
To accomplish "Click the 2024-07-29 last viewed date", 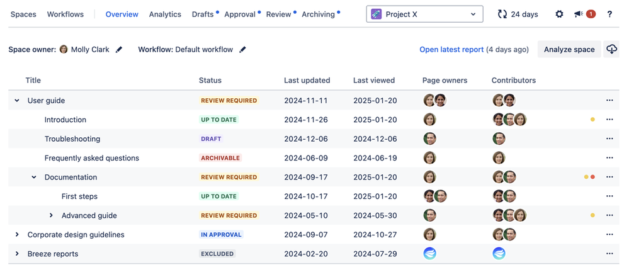I will [x=375, y=254].
